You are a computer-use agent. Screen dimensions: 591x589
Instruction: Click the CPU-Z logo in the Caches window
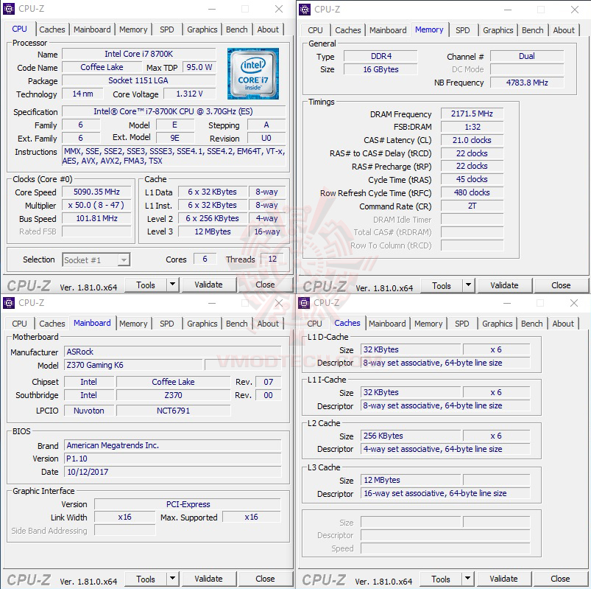pos(324,579)
